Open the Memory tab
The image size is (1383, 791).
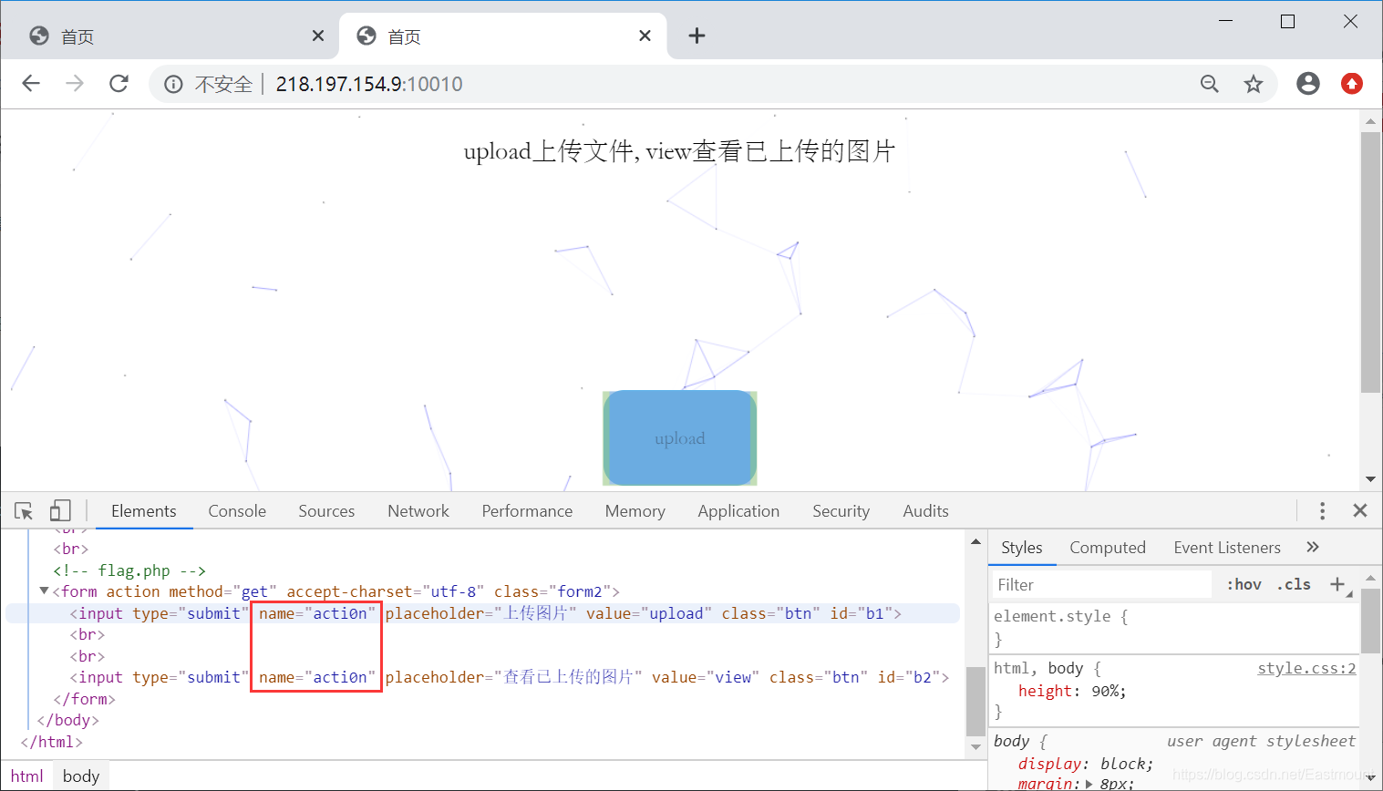(x=635, y=511)
